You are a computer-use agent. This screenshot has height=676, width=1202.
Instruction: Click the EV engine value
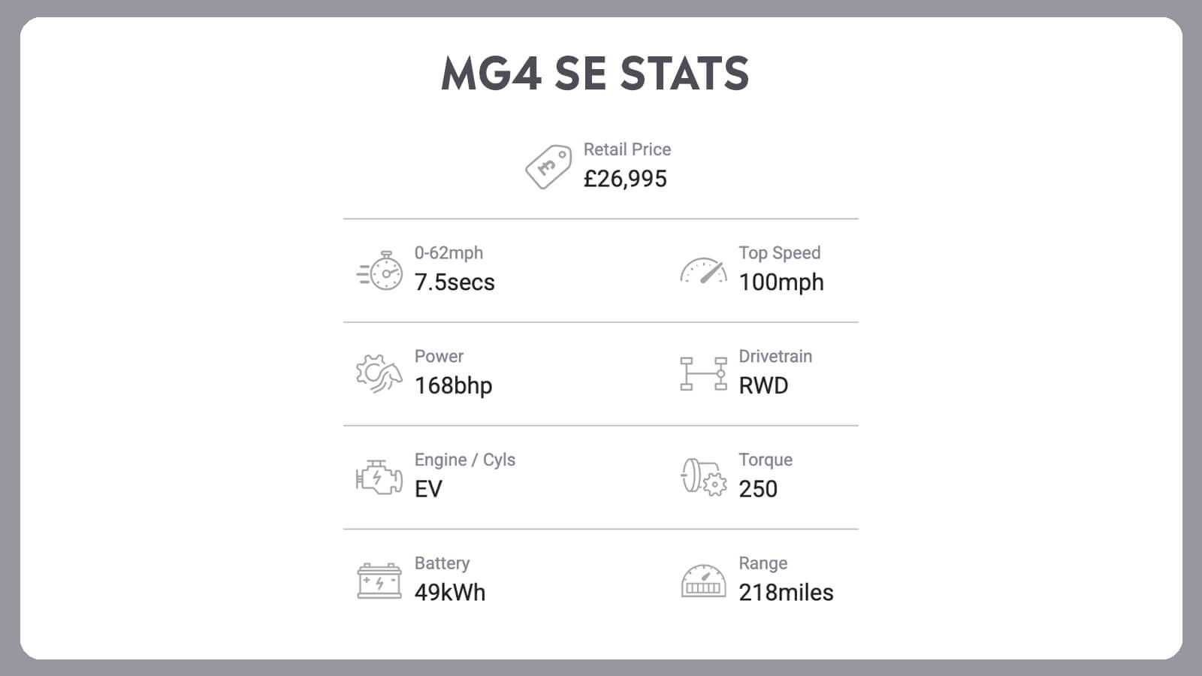coord(428,489)
